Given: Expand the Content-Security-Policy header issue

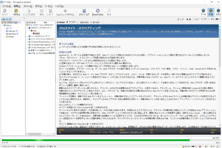Looking at the screenshot, I should (x=27, y=42).
